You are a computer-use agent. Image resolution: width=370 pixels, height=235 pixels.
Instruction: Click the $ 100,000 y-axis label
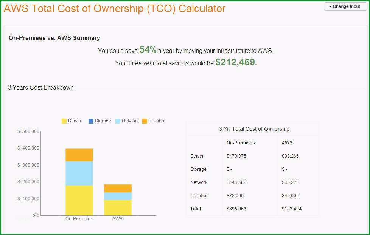click(28, 199)
